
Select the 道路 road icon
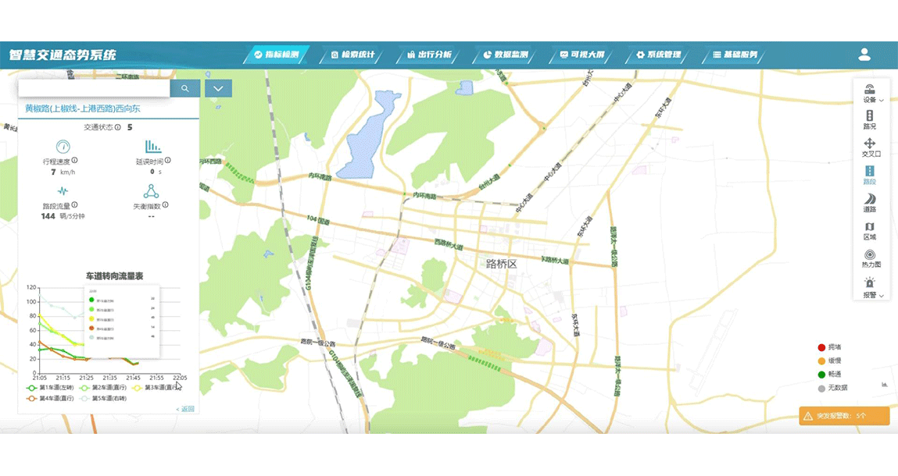tap(869, 200)
